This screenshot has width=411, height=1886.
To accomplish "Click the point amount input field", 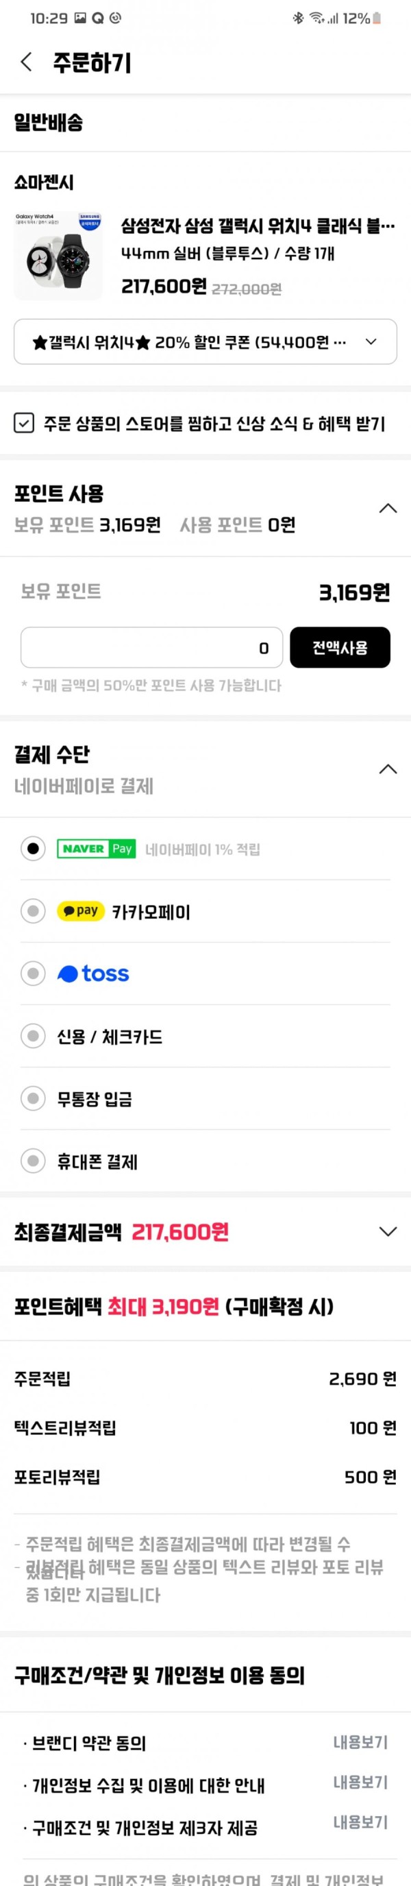I will 151,647.
